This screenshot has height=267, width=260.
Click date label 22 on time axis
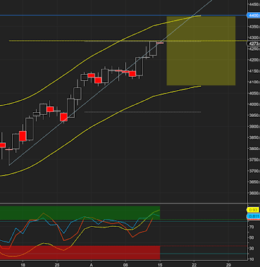[194, 265]
